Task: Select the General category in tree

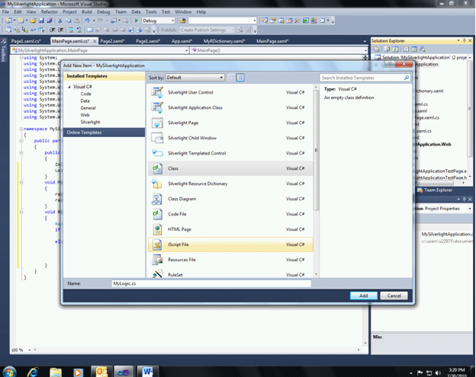Action: point(88,108)
